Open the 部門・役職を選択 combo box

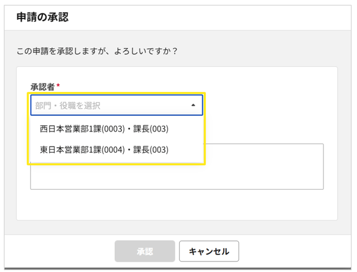point(116,106)
